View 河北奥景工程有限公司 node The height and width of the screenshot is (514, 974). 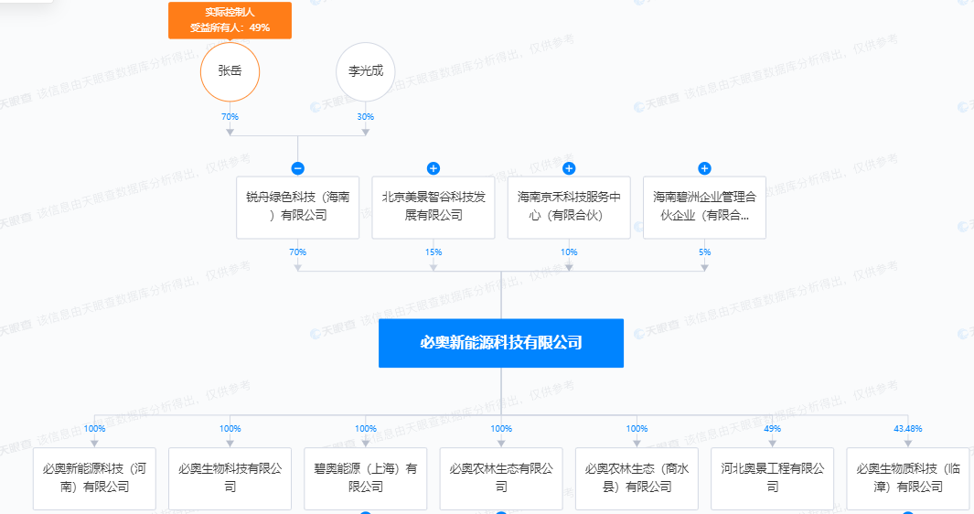772,477
